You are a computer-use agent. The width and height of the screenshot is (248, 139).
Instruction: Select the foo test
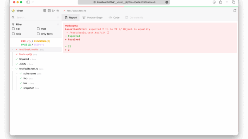pos(36,78)
